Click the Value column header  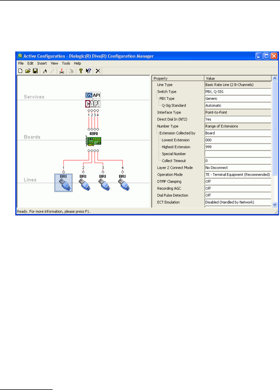click(x=238, y=78)
